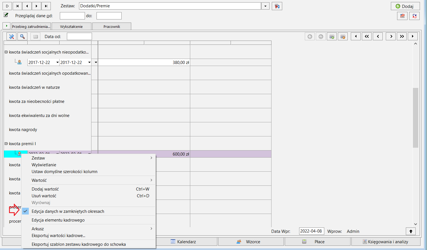
Task: Click the icon next to Zestaw dropdown
Action: pyautogui.click(x=277, y=6)
